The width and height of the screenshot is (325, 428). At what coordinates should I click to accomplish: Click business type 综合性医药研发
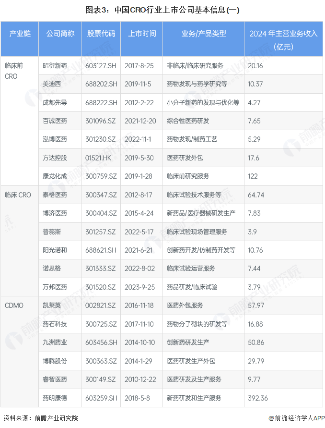[188, 121]
